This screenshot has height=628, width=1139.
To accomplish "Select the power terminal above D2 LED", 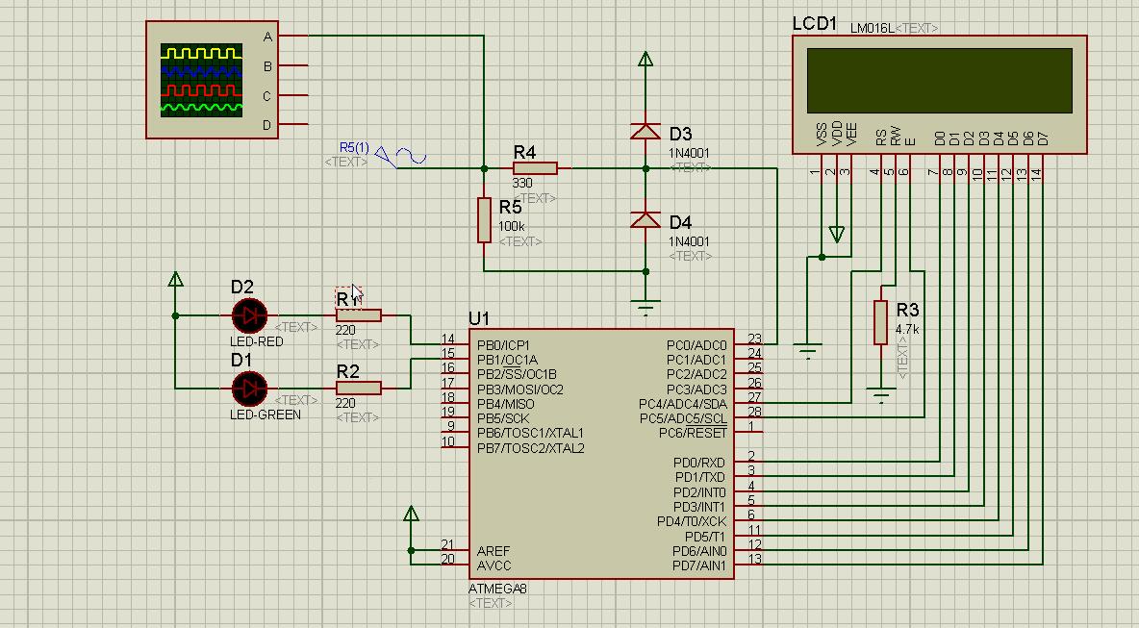I will [175, 279].
